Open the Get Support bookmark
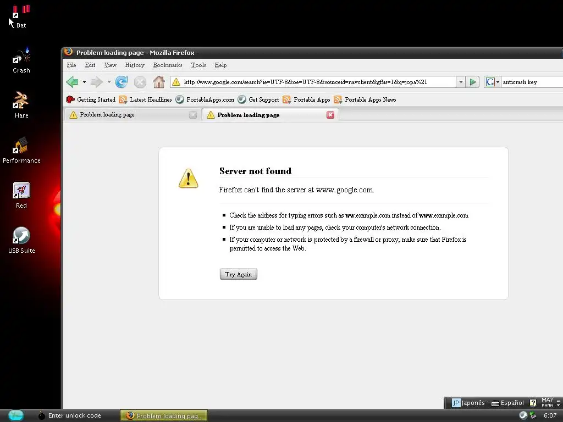Viewport: 563px width, 422px height. point(258,99)
